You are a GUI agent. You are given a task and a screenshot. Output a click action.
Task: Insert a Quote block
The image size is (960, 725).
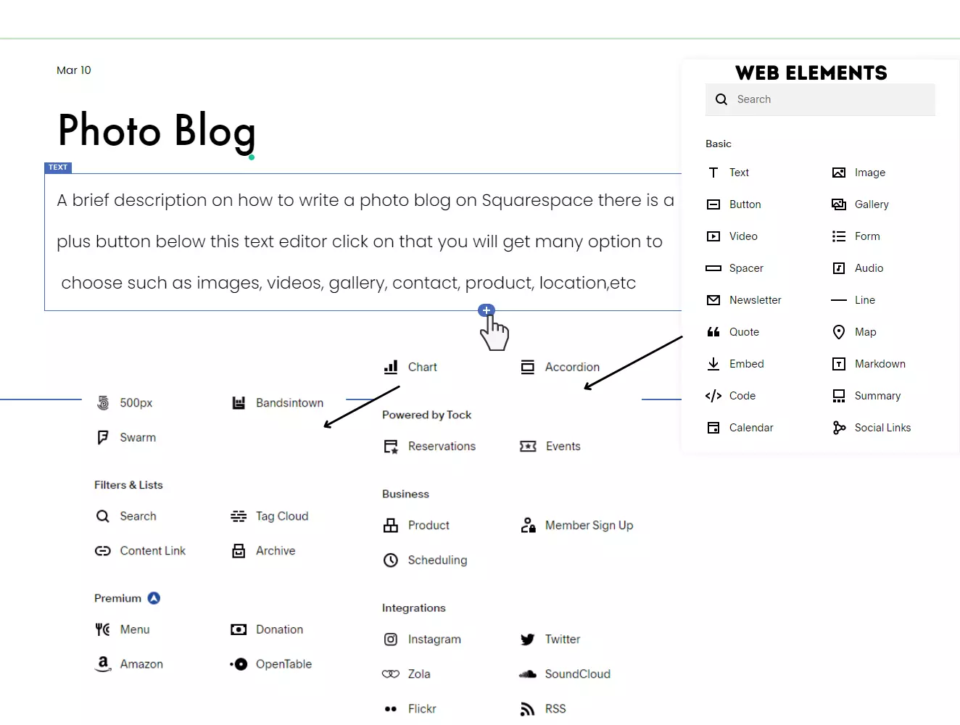coord(733,332)
